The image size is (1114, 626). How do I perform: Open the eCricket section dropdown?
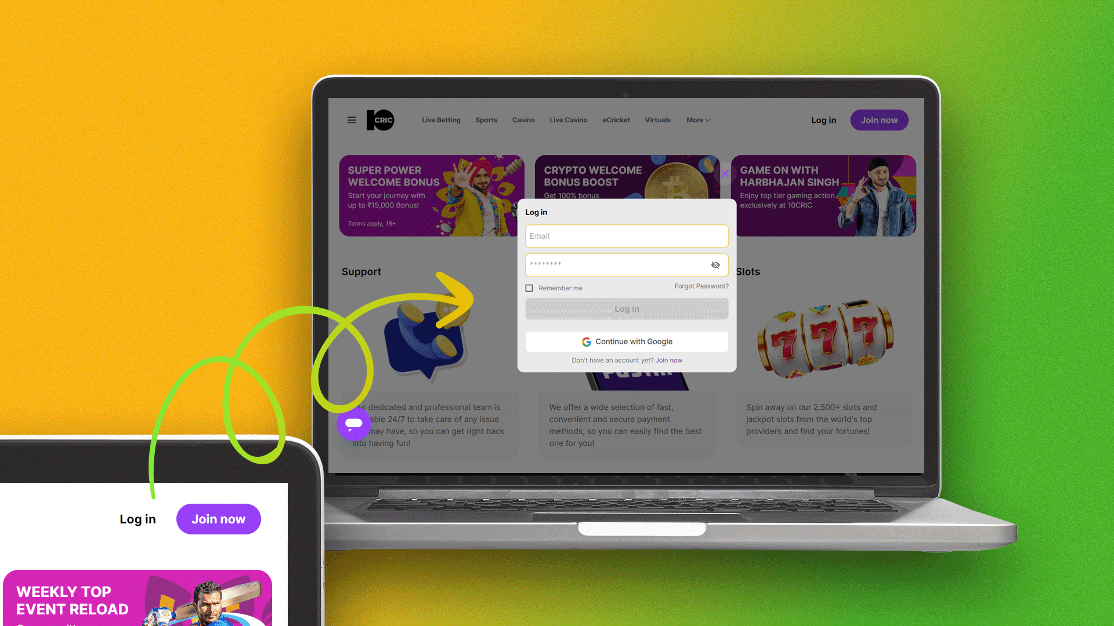coord(615,120)
